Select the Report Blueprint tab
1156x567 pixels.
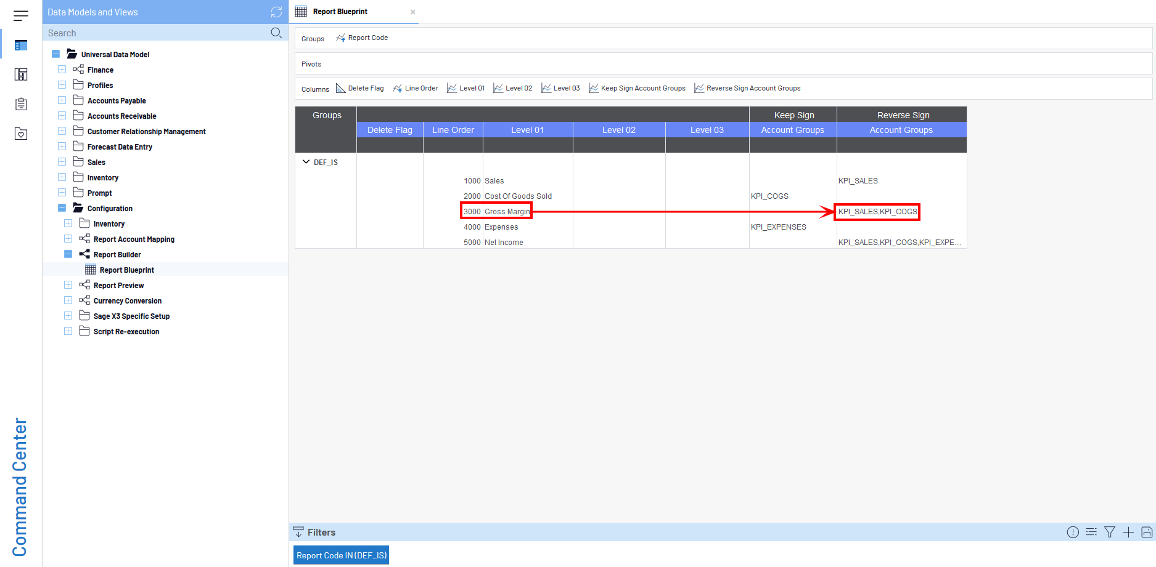(x=340, y=12)
